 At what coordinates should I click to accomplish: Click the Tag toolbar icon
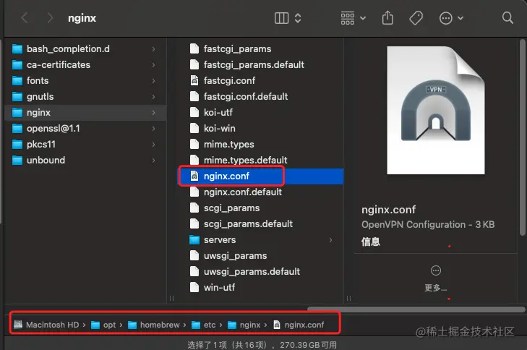pyautogui.click(x=416, y=18)
